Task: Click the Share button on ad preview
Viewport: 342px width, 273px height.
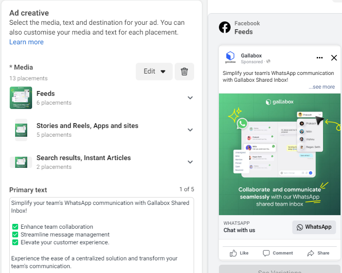Action: 318,253
